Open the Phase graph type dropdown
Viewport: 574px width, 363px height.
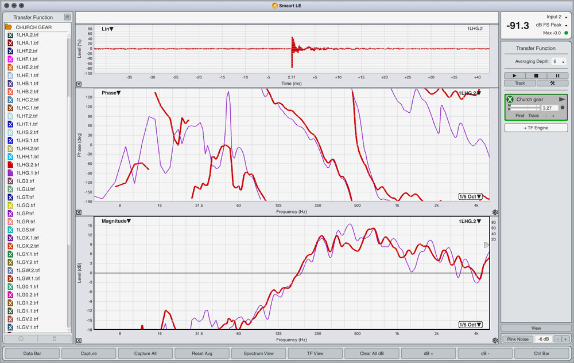[x=111, y=93]
